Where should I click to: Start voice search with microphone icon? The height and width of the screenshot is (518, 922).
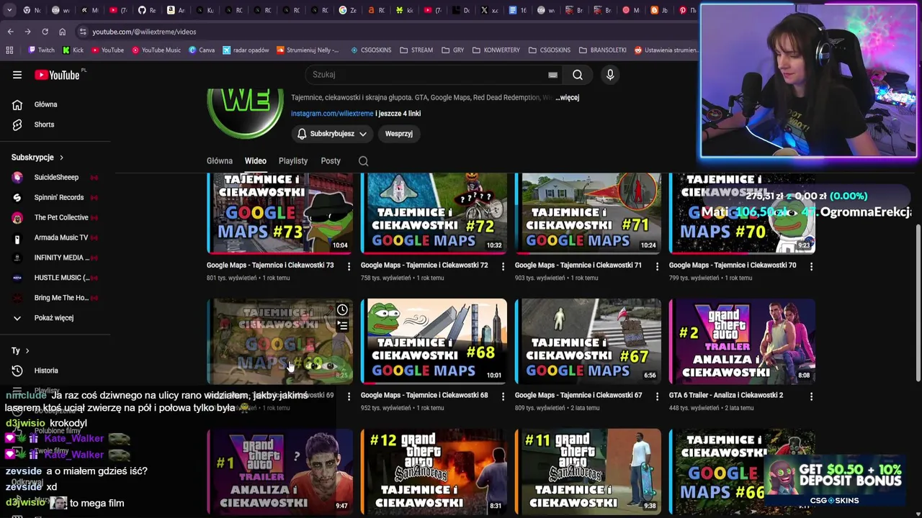point(610,75)
